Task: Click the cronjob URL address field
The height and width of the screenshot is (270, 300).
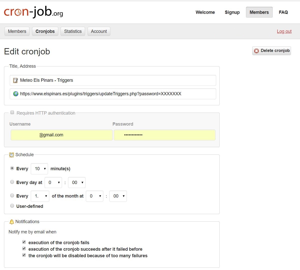Action: point(113,94)
